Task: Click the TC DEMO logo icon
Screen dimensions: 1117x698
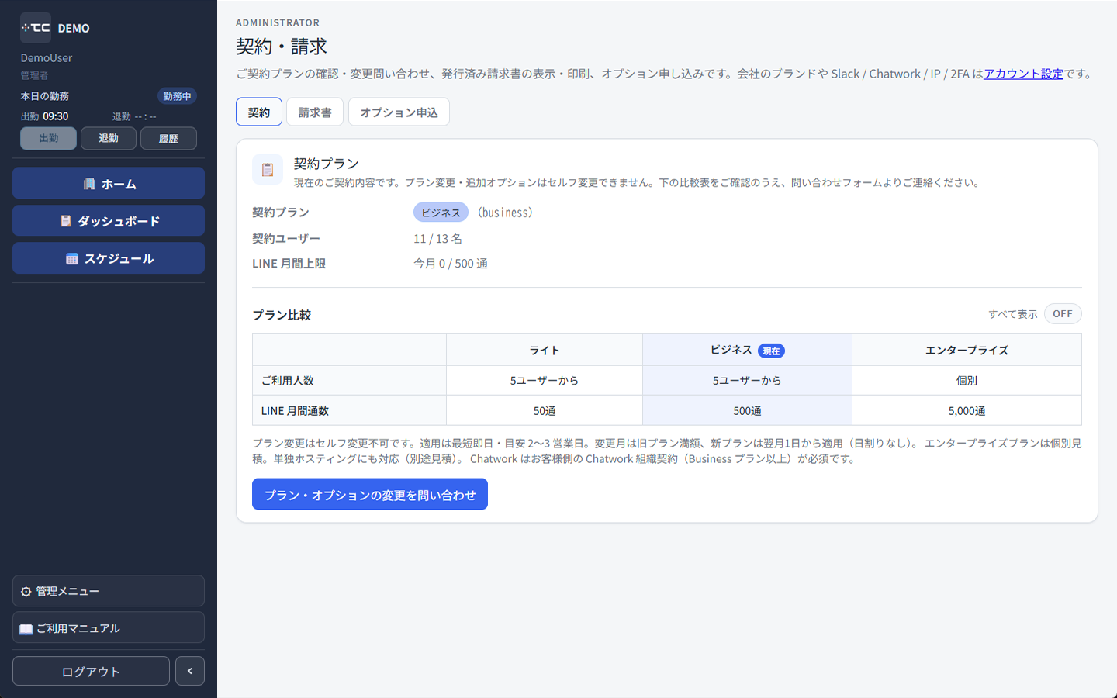Action: click(x=36, y=28)
